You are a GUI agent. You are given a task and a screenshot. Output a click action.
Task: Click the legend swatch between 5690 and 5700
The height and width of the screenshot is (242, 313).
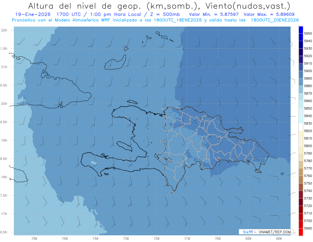301,225
